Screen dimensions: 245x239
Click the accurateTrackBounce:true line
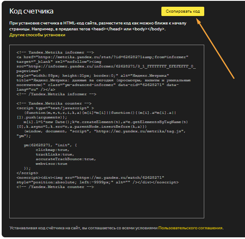click(x=66, y=159)
